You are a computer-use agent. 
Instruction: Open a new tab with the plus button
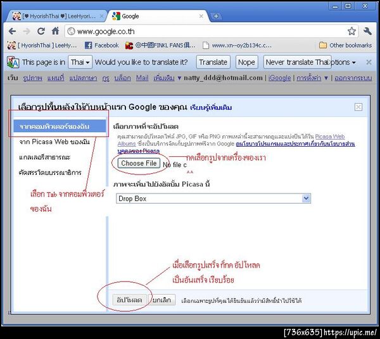pos(216,16)
